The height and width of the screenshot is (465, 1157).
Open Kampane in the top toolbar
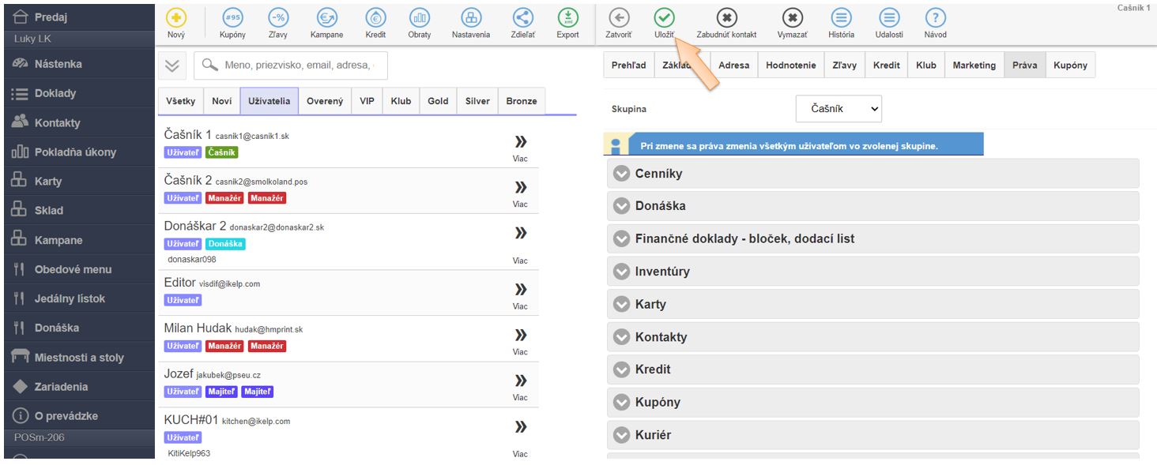pos(326,18)
